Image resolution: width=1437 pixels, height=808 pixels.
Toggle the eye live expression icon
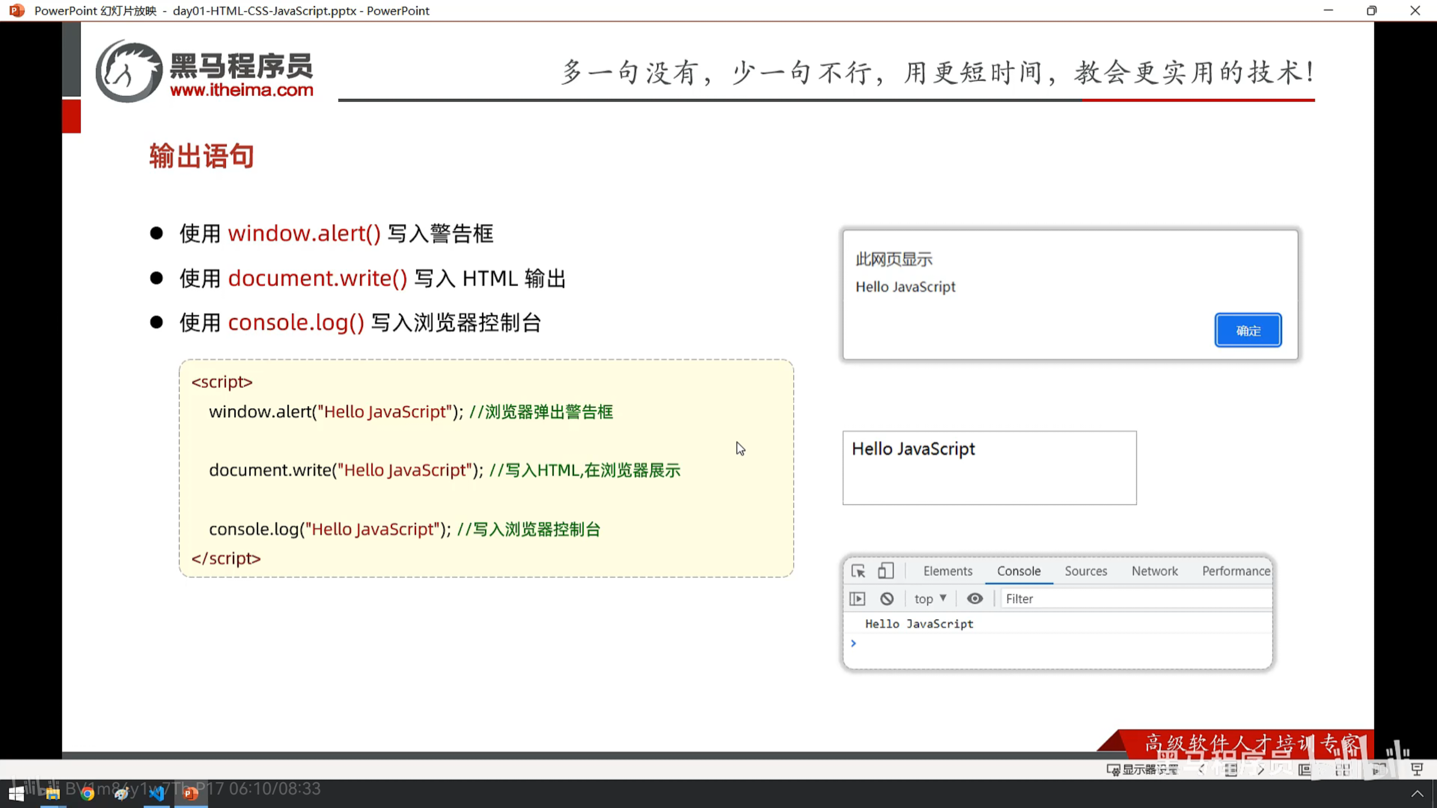click(975, 599)
